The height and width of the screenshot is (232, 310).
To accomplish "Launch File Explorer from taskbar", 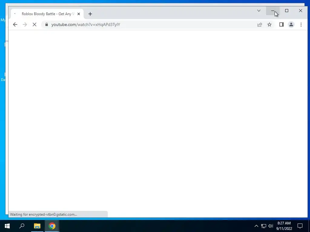I will coord(37,226).
